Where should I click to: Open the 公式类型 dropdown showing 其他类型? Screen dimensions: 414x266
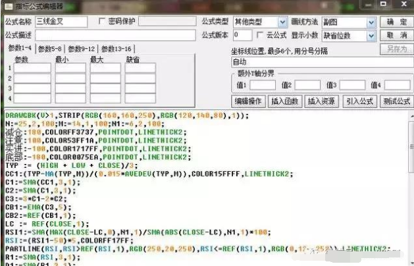click(261, 22)
